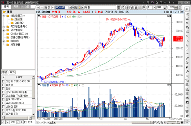Viewport: 191px width, 126px height.
Task: Switch to the 지표 tab
Action: (16, 7)
